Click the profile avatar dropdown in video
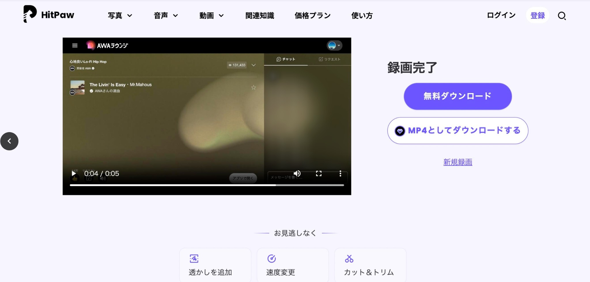590x282 pixels. 334,45
